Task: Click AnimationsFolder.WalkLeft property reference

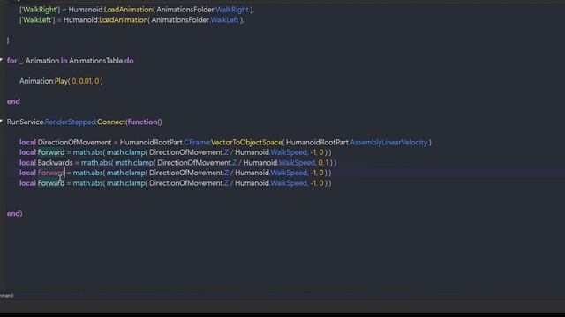Action: [x=224, y=20]
